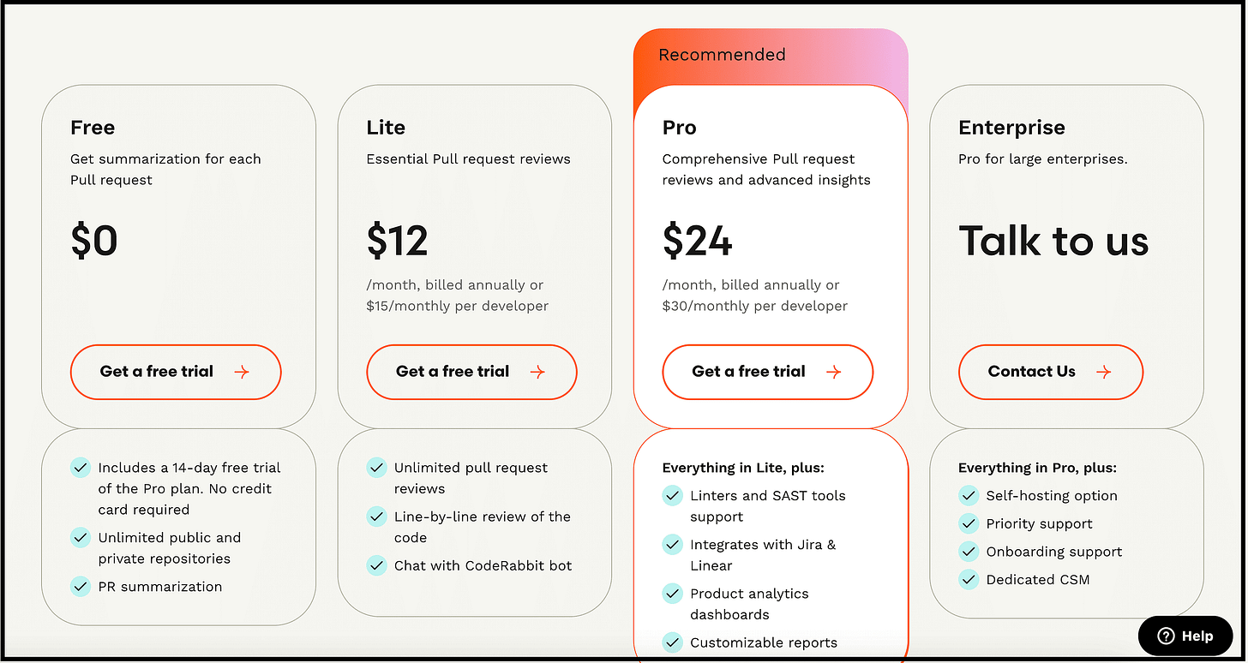The width and height of the screenshot is (1248, 663).
Task: Click the arrow icon inside the Pro plan's trial button
Action: point(836,372)
